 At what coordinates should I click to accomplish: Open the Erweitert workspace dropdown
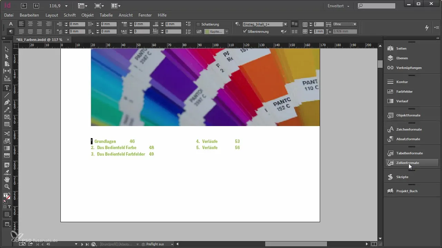[x=338, y=6]
